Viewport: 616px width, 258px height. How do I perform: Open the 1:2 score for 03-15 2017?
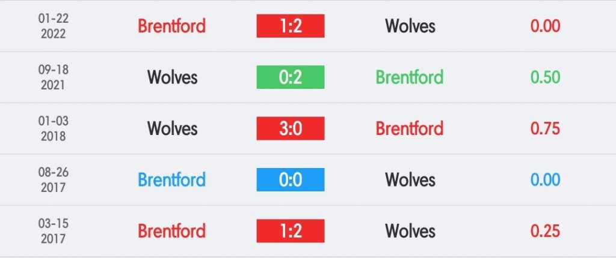pyautogui.click(x=291, y=231)
